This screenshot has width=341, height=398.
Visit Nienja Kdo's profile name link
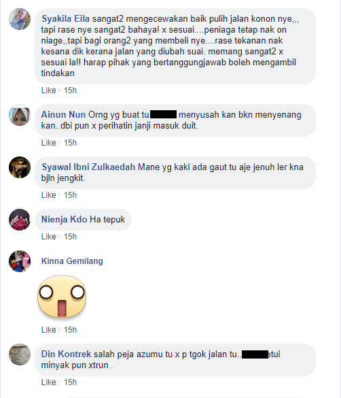[64, 219]
